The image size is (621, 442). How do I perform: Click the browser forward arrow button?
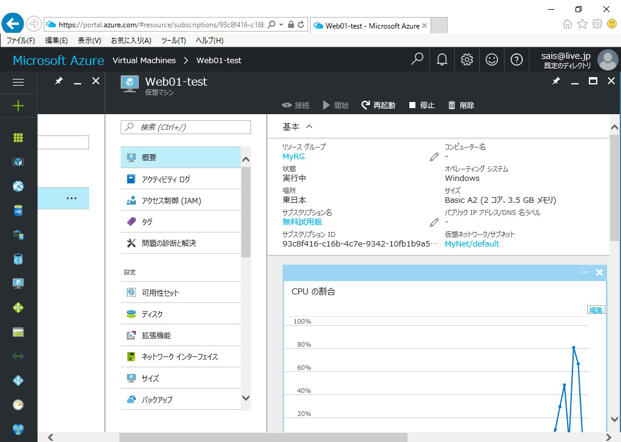[x=34, y=24]
